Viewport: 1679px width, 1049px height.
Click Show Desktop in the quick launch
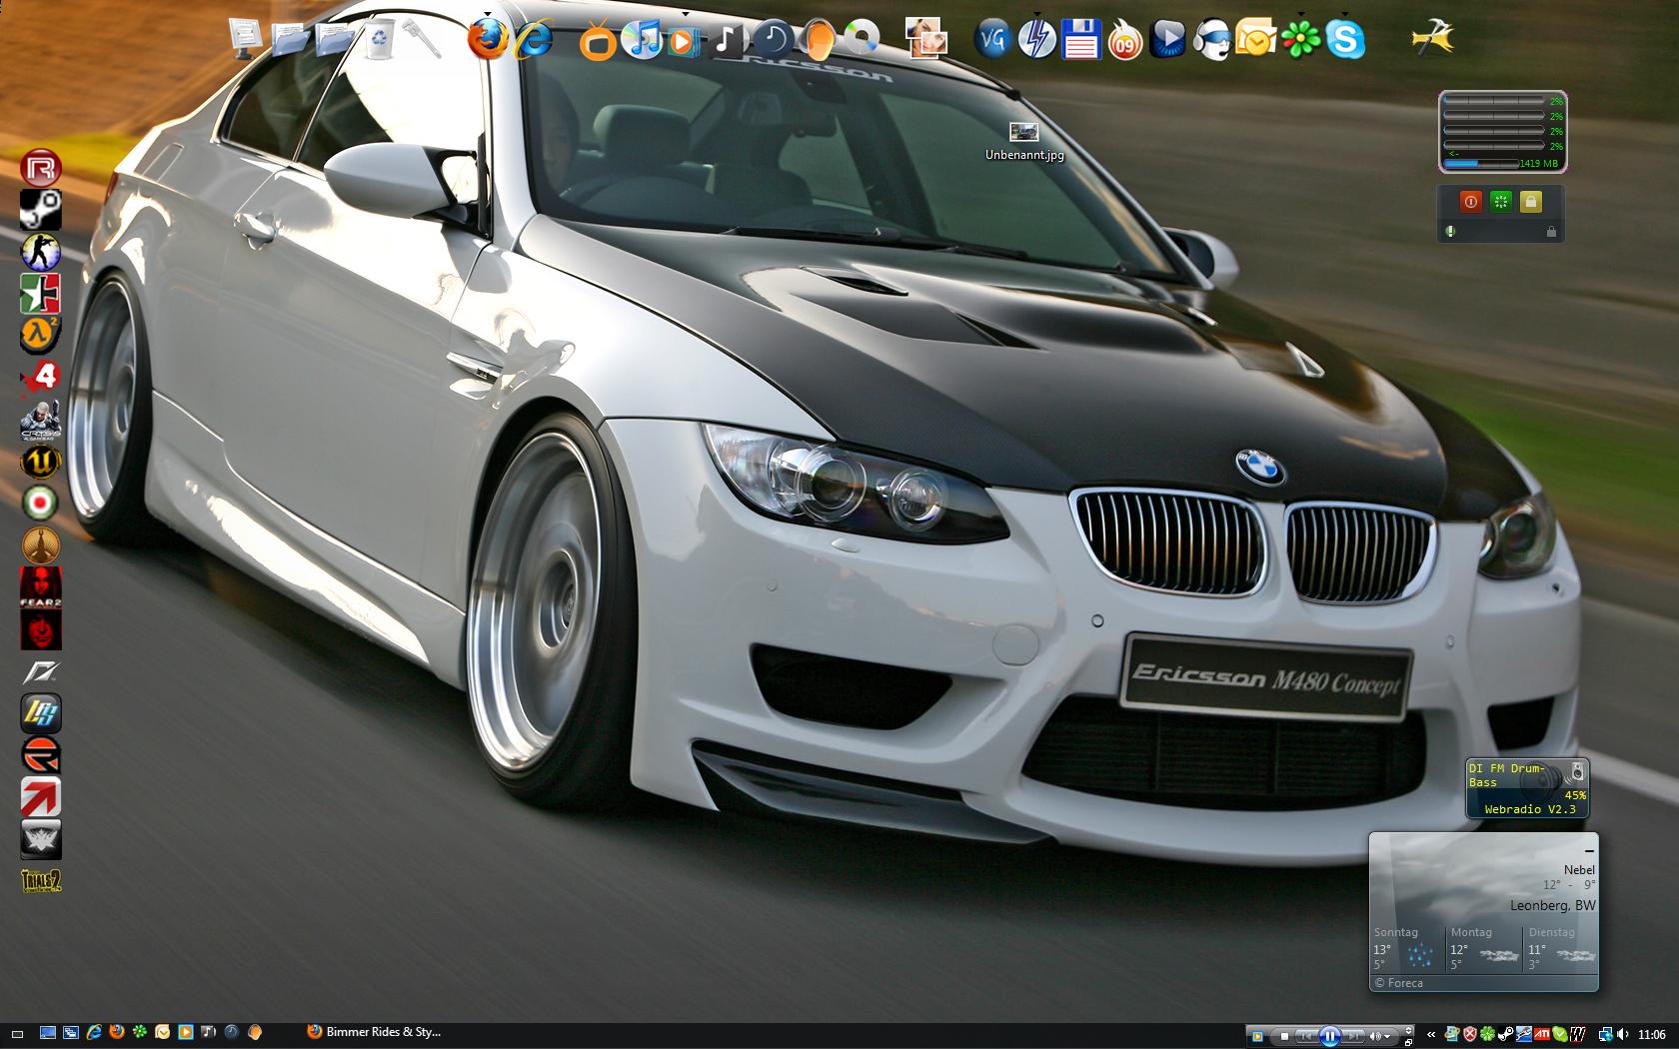coord(47,1032)
